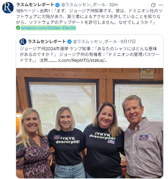Click the verified badge inside the quoted post
Screen dimensions: 168x179
[x=69, y=42]
